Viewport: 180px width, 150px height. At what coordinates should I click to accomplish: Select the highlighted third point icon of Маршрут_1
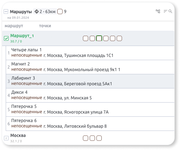(99, 38)
